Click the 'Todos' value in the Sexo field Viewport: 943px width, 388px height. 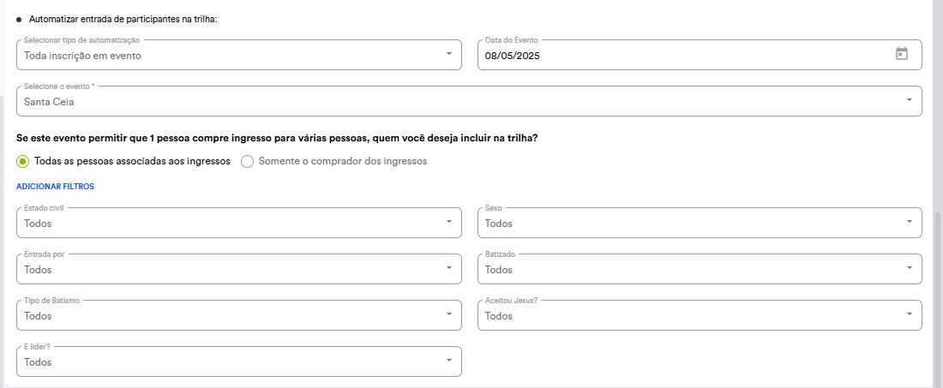click(x=499, y=224)
